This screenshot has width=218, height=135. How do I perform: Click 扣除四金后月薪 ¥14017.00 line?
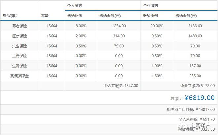[x=191, y=110]
